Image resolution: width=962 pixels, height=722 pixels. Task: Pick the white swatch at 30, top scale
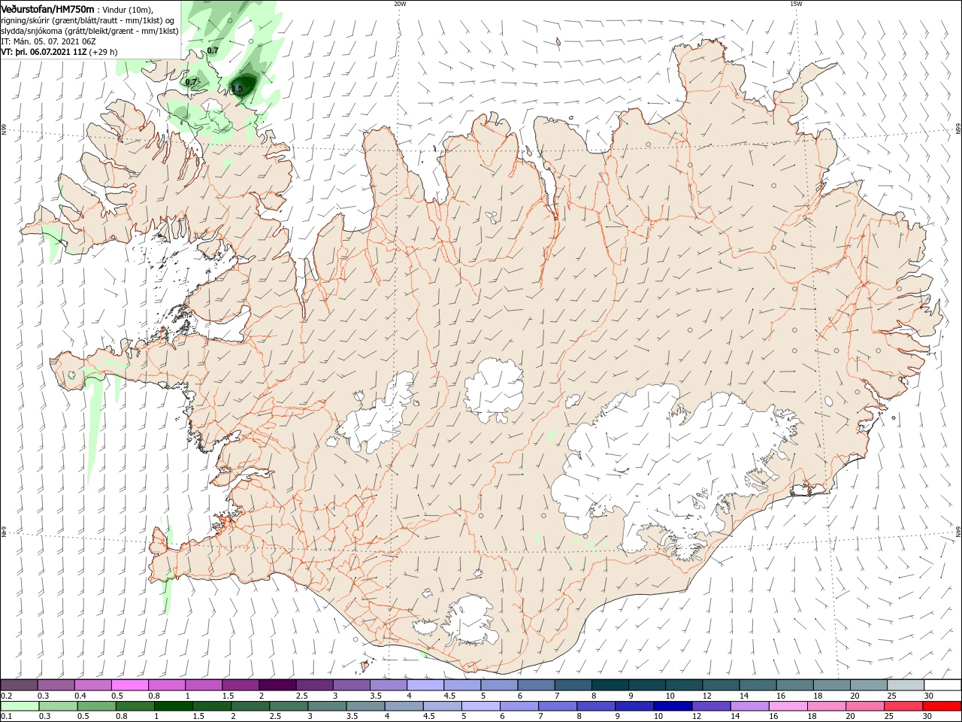[942, 685]
